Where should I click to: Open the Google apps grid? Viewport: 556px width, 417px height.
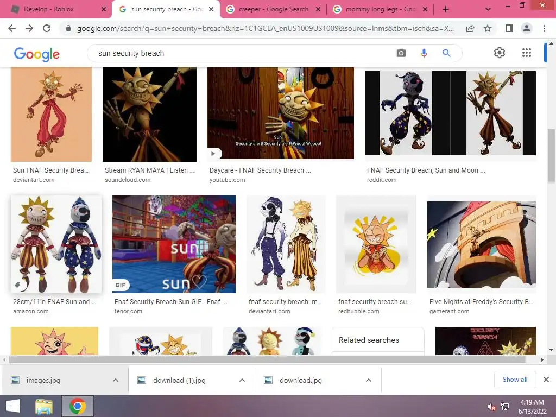[527, 53]
